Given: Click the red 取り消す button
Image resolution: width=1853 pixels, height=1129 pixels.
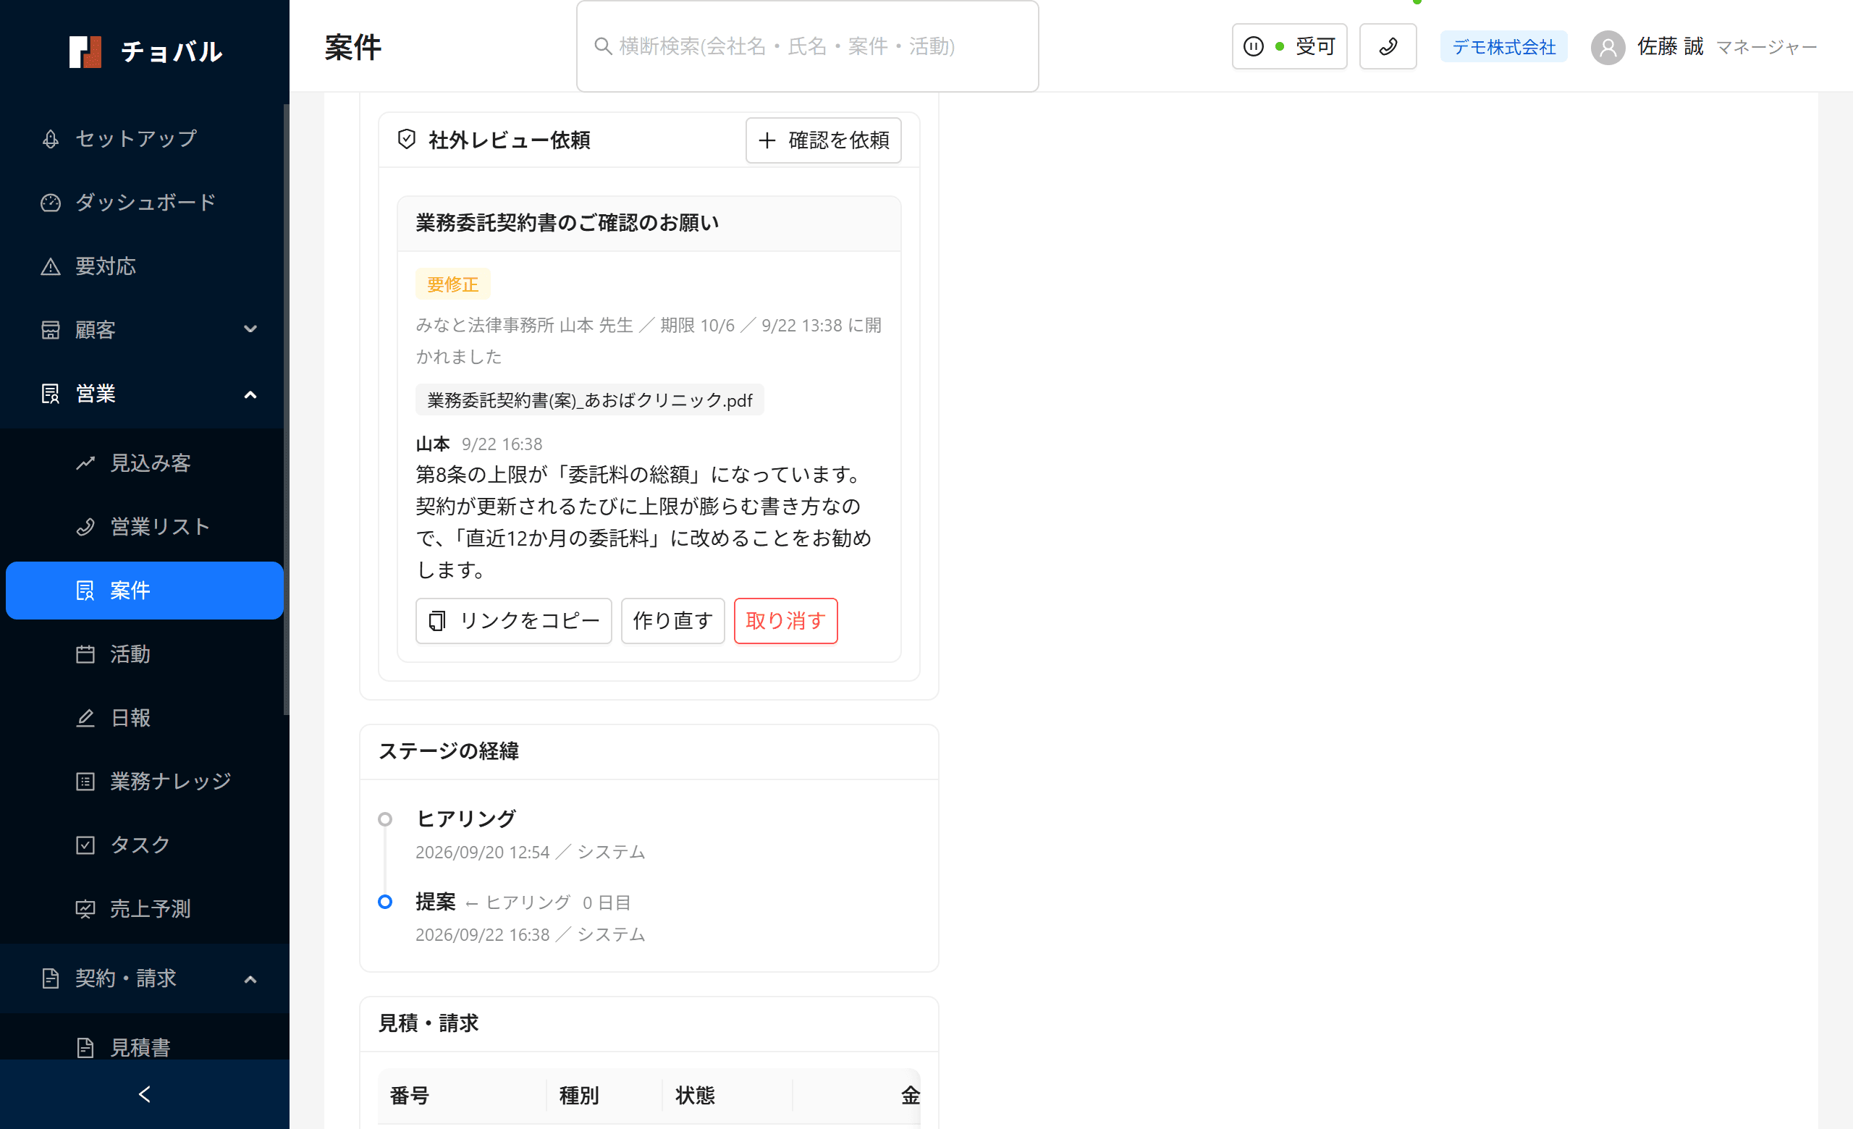Looking at the screenshot, I should [x=785, y=621].
